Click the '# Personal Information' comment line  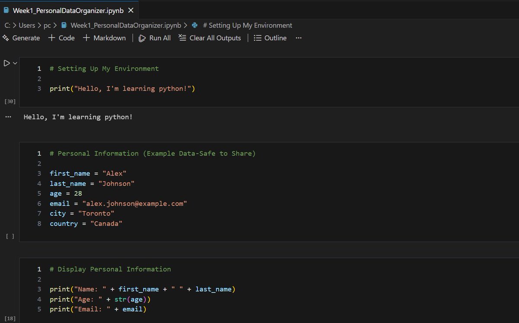click(153, 153)
